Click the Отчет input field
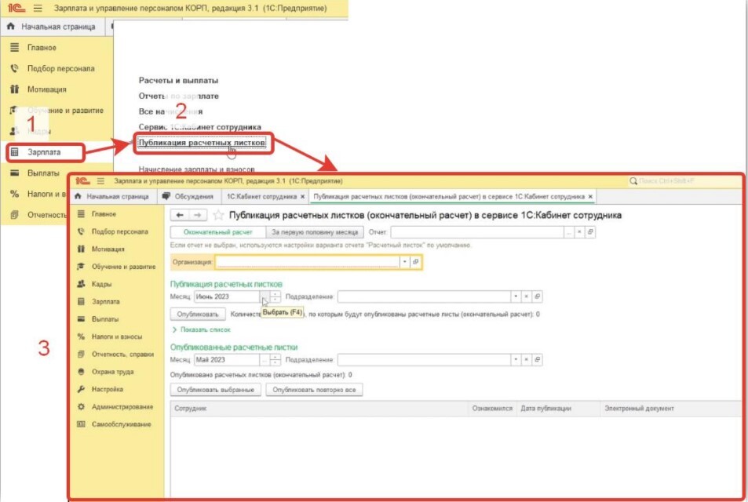This screenshot has height=502, width=748. [477, 232]
